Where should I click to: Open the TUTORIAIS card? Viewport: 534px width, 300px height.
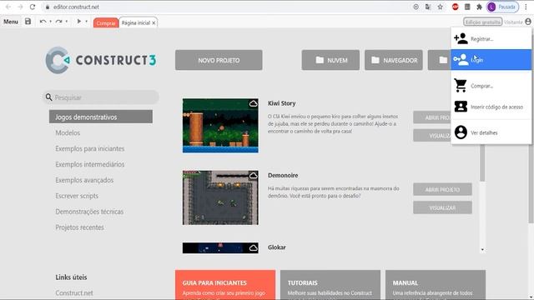pos(330,285)
